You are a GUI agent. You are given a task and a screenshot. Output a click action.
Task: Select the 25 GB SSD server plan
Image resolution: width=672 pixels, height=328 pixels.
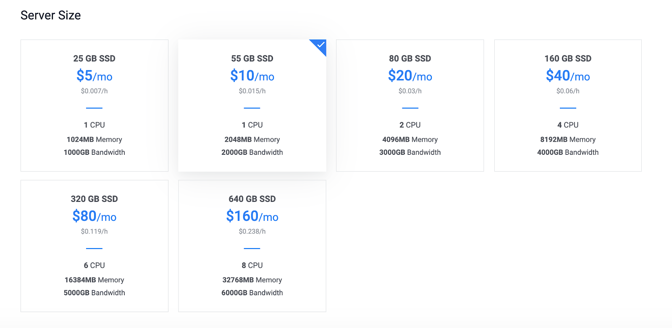[94, 105]
